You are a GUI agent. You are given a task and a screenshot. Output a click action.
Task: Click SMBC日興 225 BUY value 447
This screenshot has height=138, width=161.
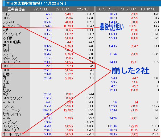(70, 42)
